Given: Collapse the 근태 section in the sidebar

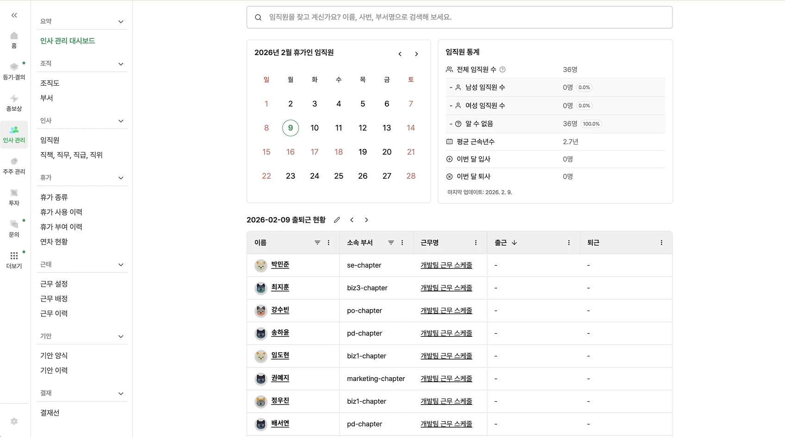Looking at the screenshot, I should [121, 265].
